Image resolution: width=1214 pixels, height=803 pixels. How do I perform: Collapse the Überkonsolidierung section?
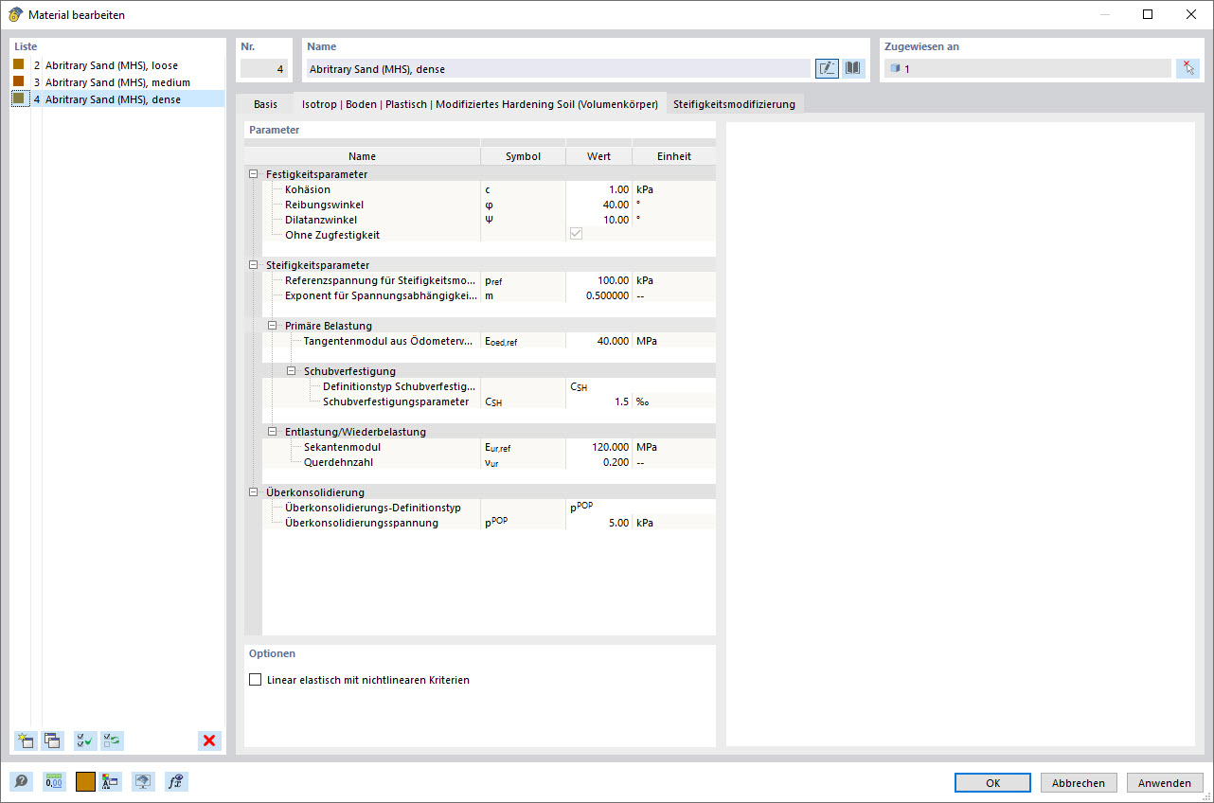[252, 491]
